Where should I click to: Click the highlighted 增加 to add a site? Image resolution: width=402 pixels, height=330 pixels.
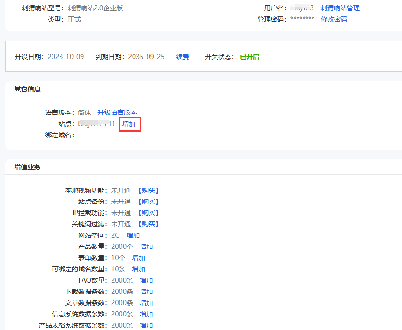(x=129, y=124)
